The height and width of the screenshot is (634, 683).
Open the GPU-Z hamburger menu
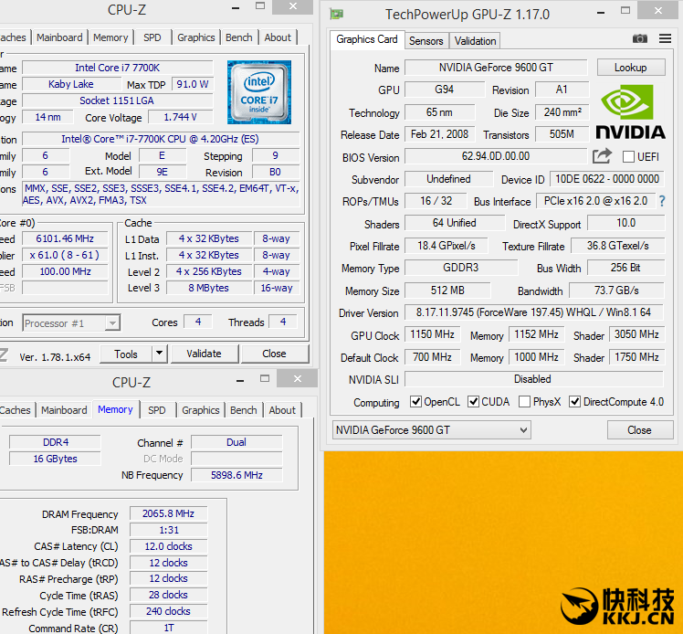tap(666, 38)
